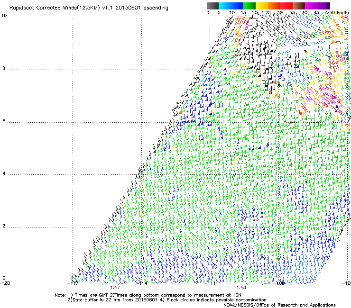The height and width of the screenshot is (308, 351).
Task: Click the cyan-to-blue 5-15 knots legend swatch
Action: 231,6
